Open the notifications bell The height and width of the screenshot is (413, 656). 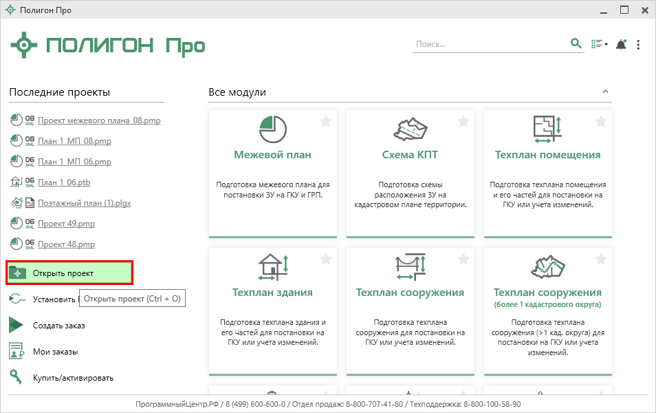pos(622,45)
